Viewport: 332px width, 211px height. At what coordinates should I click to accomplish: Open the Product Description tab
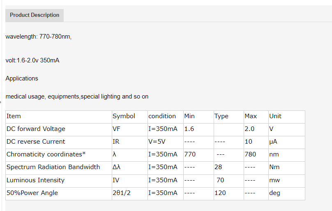point(35,15)
